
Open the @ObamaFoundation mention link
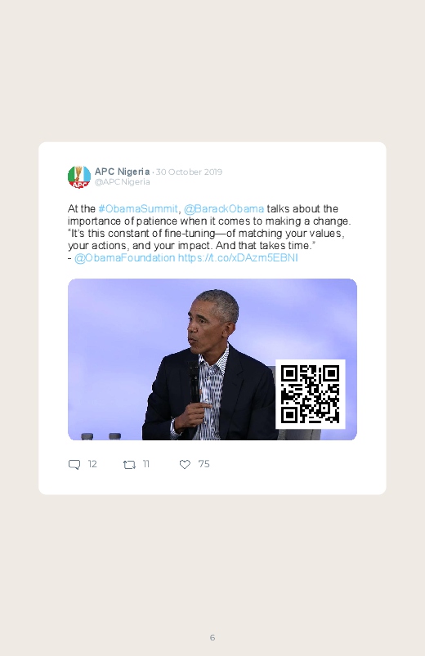pyautogui.click(x=124, y=257)
